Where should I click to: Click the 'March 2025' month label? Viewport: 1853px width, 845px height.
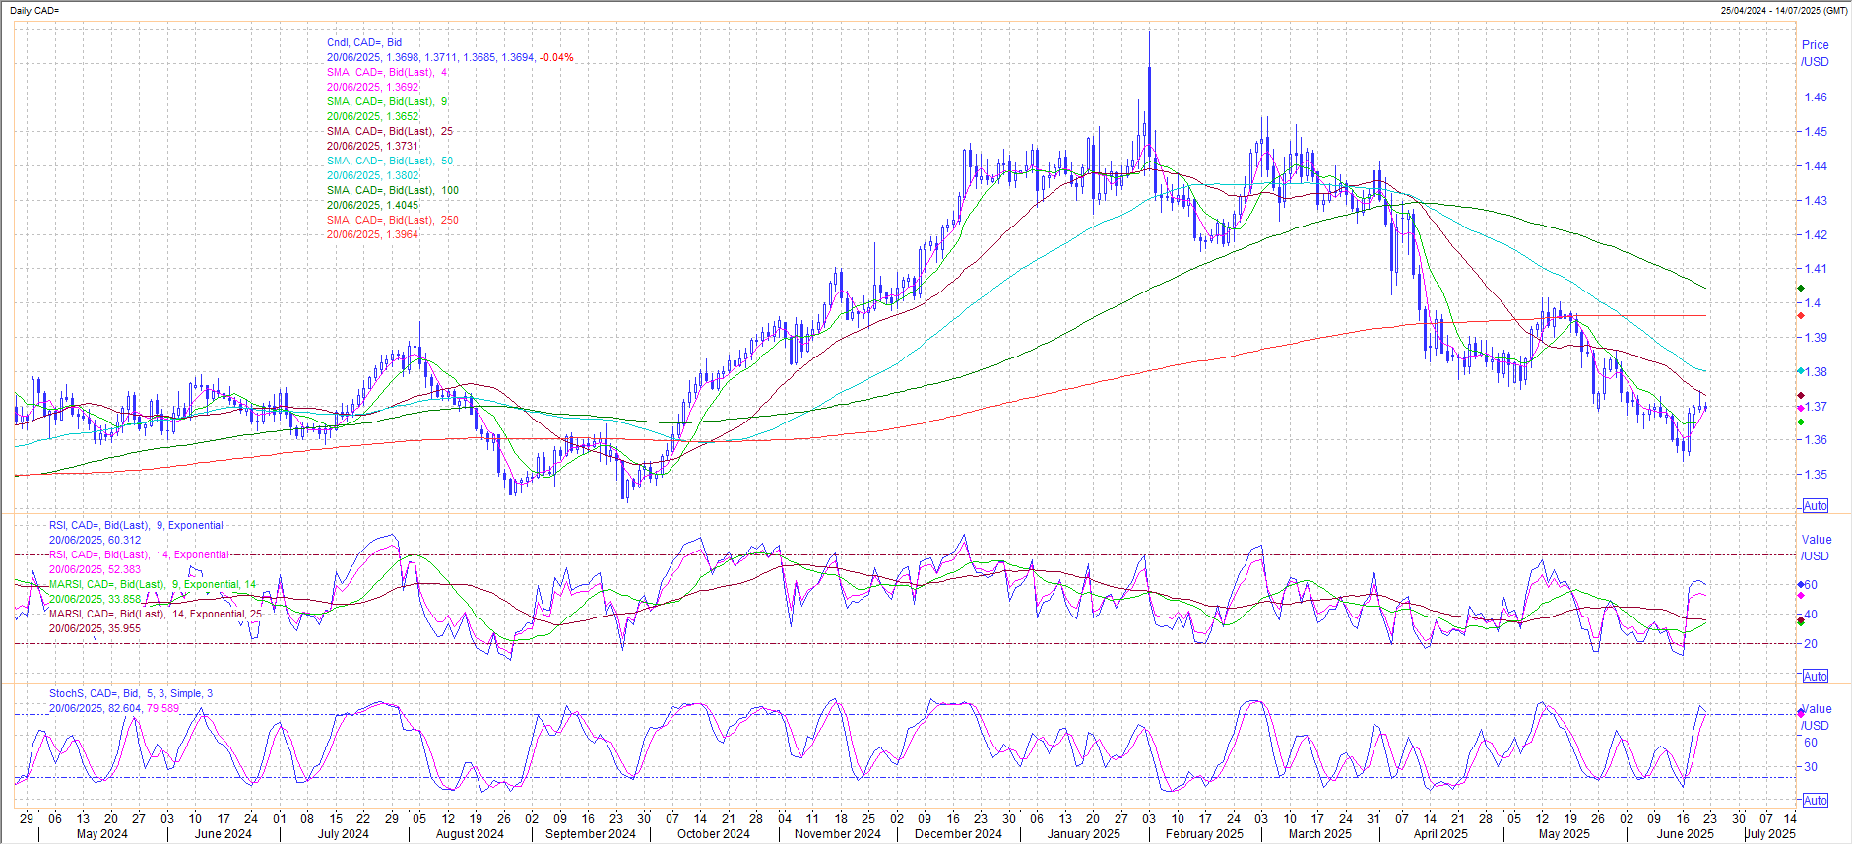[1319, 833]
